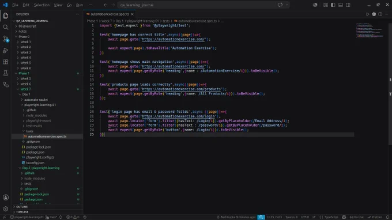Open the Run and Debug view
Image resolution: width=392 pixels, height=220 pixels.
click(6, 51)
